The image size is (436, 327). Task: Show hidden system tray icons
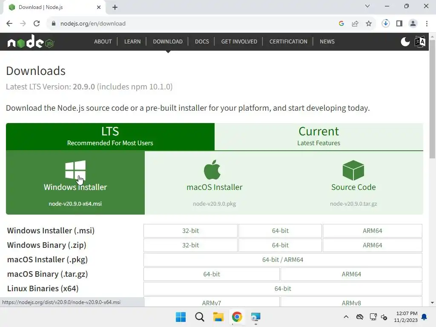(x=346, y=317)
